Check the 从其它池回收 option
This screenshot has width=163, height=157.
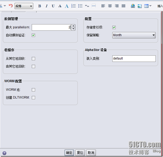[x=33, y=59]
